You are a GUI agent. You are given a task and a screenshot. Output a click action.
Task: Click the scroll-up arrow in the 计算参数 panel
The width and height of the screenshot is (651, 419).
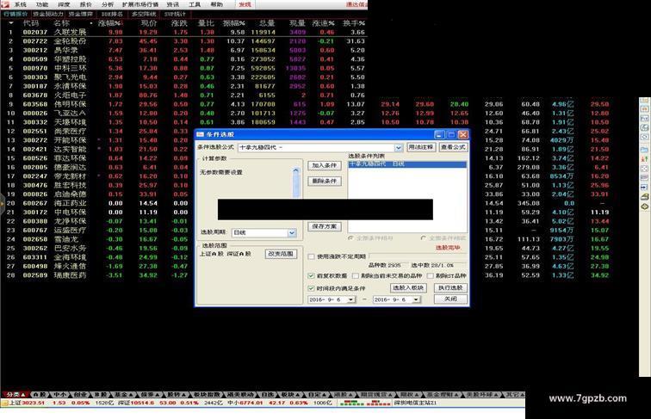(296, 170)
